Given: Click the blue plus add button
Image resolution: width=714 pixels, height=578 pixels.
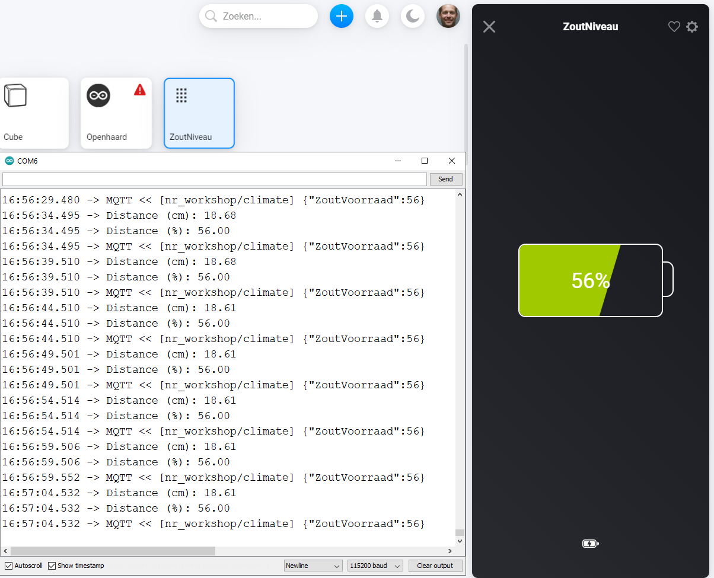Looking at the screenshot, I should click(x=341, y=16).
